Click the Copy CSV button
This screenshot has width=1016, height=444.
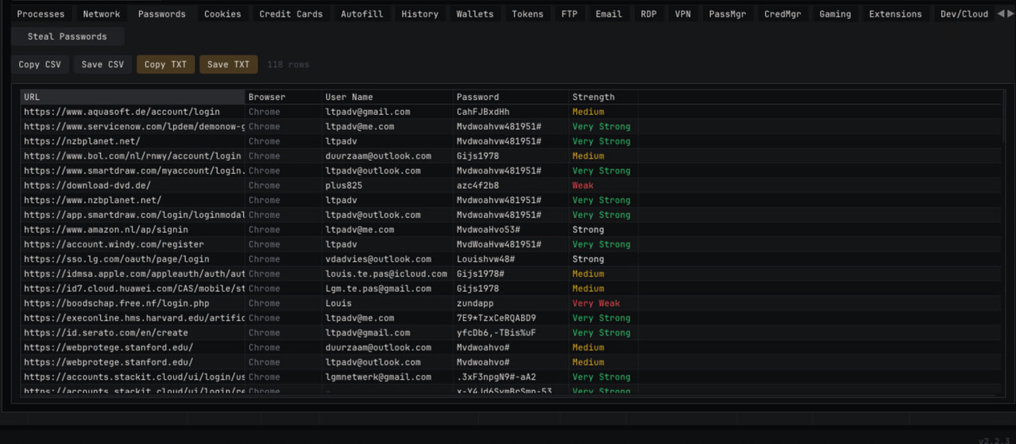click(40, 64)
